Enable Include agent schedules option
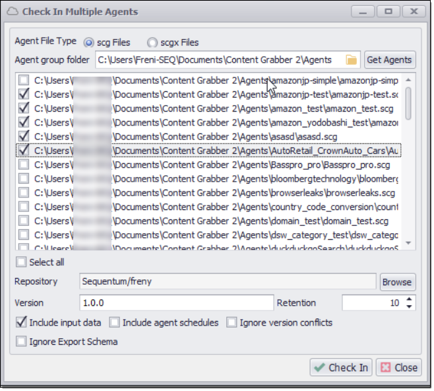Image resolution: width=434 pixels, height=391 pixels. [115, 323]
